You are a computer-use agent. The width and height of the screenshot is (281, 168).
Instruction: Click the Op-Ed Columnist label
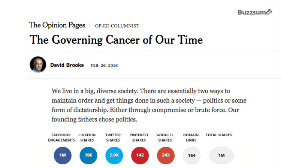(117, 26)
